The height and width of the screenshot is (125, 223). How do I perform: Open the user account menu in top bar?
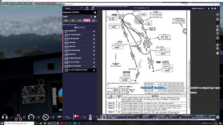pyautogui.click(x=215, y=8)
